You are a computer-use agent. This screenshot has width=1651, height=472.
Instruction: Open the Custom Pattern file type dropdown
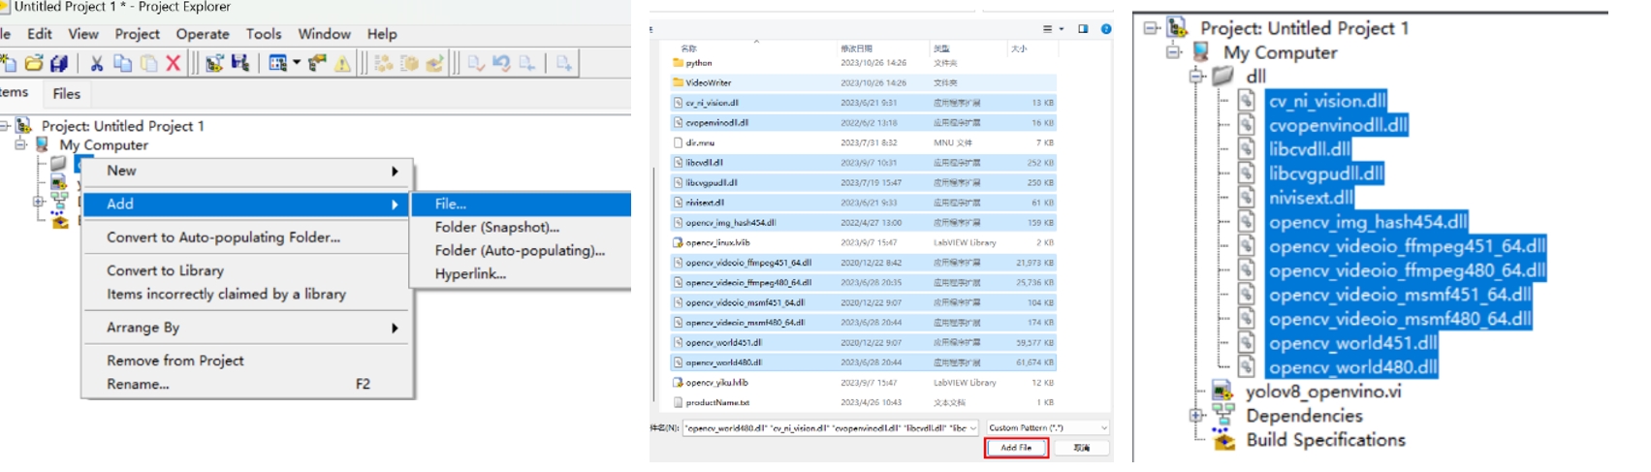[x=1048, y=427]
